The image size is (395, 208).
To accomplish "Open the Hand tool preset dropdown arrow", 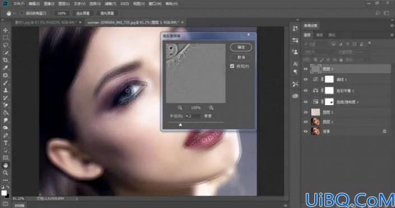I will click(x=15, y=13).
